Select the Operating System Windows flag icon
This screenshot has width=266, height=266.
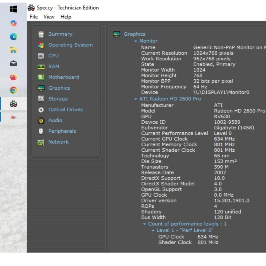[41, 45]
